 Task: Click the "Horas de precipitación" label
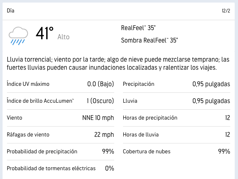click(x=150, y=118)
